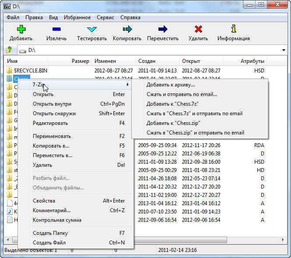Sort by the Создан column header
This screenshot has height=258, width=291.
click(x=158, y=61)
